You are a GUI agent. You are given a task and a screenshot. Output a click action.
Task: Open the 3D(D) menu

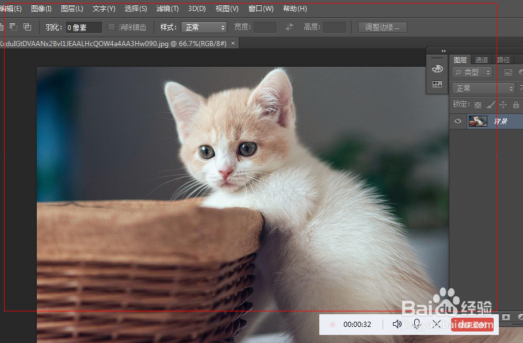tap(197, 9)
